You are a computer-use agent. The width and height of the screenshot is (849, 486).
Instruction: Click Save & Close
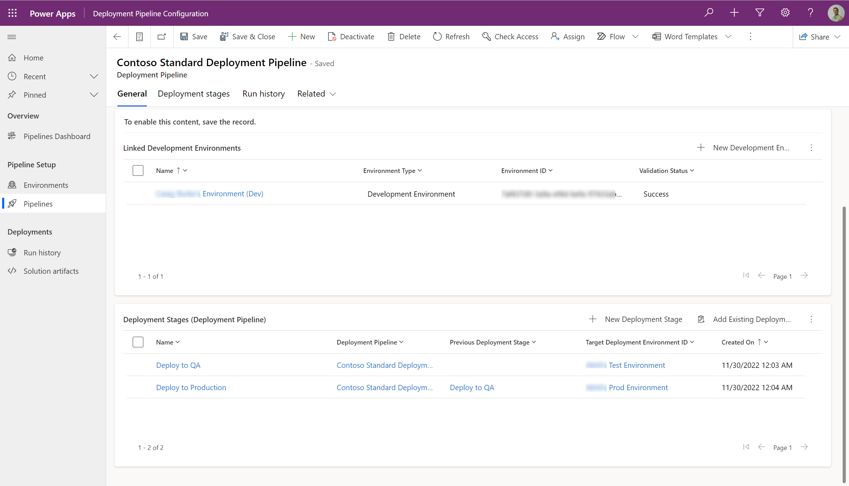(x=247, y=36)
